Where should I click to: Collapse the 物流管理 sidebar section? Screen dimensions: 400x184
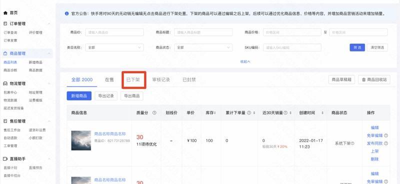coord(49,83)
